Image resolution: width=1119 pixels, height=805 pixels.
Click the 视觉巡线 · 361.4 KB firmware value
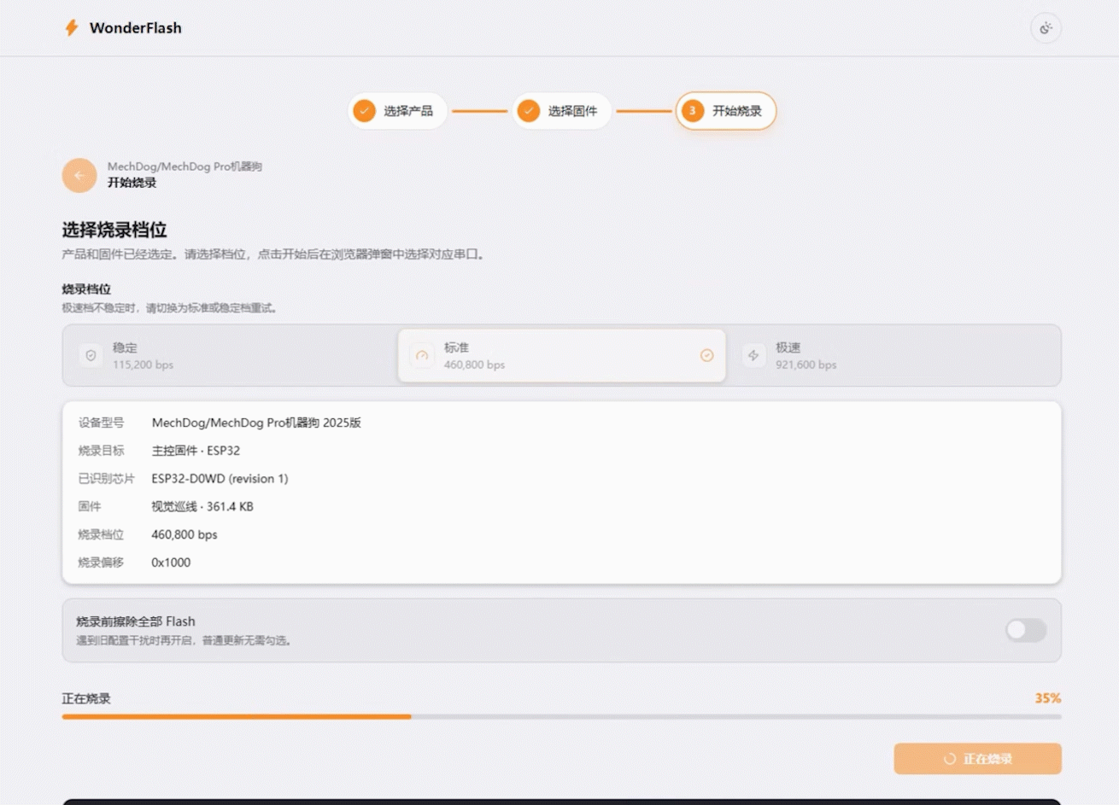click(x=202, y=506)
